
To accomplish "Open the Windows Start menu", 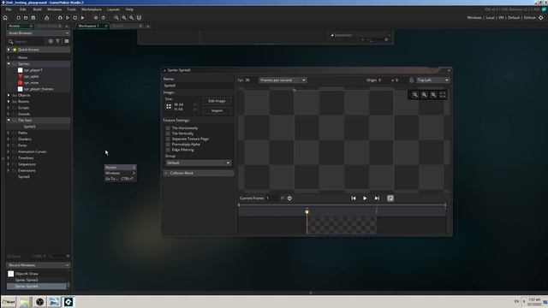I will [9, 302].
